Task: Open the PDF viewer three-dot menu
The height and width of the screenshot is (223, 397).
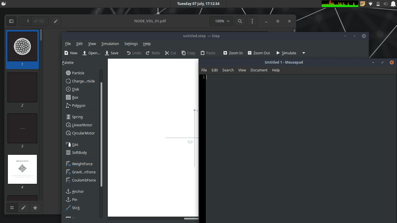Action: 252,21
